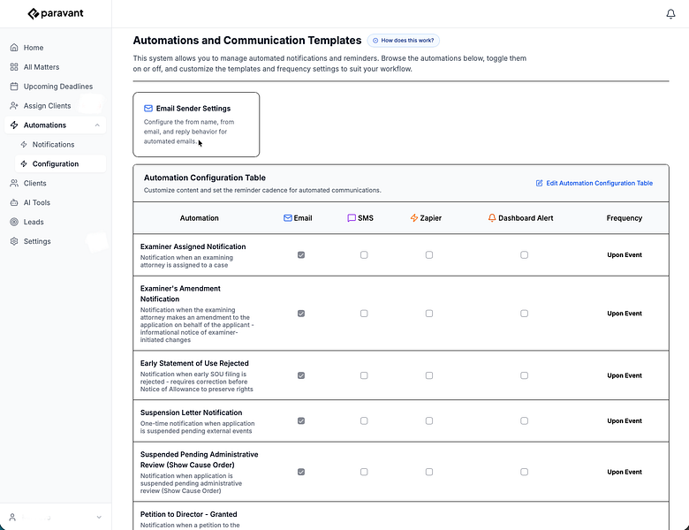
Task: Click the Notifications sub-item bolt icon
Action: point(24,144)
